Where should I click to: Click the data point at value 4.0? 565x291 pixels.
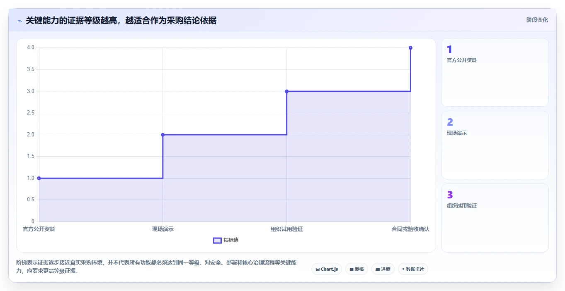410,48
